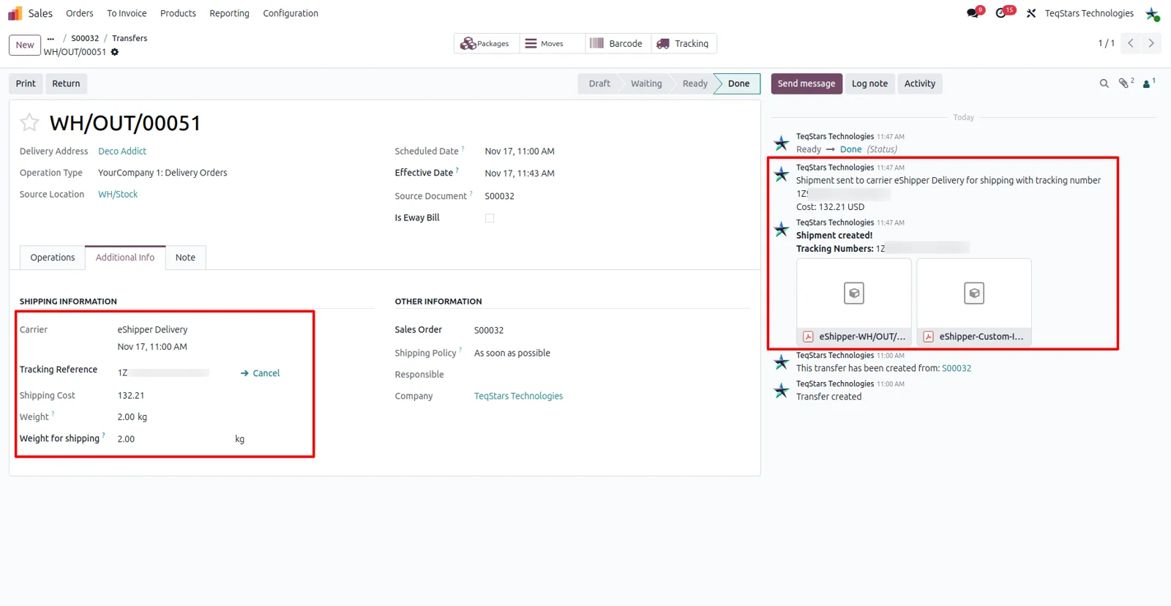Open the followers person icon
The width and height of the screenshot is (1171, 606).
coord(1148,83)
